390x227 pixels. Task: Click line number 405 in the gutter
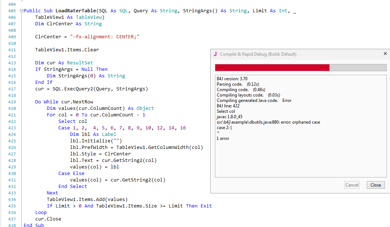(x=12, y=11)
